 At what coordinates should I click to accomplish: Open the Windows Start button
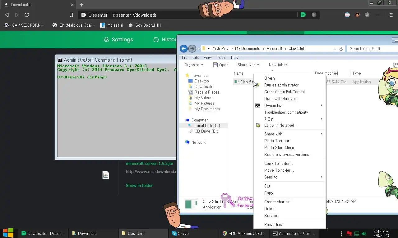[8, 233]
